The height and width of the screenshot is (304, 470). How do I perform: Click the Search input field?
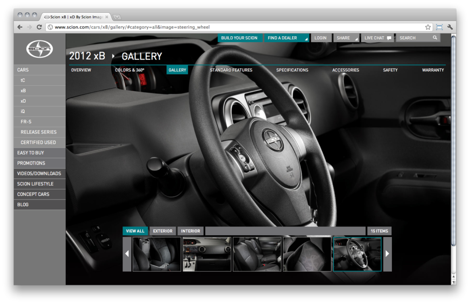[418, 38]
